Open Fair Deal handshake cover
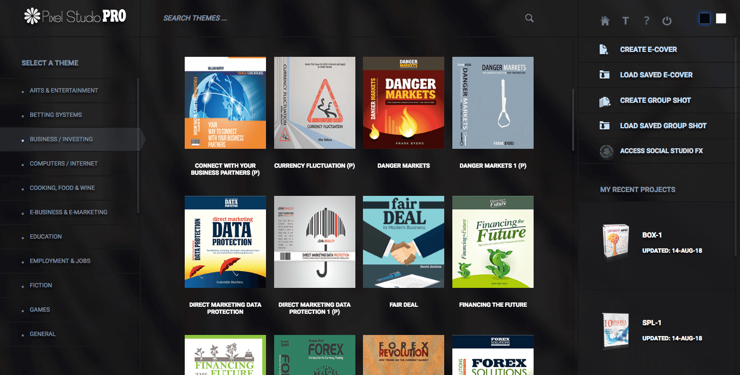This screenshot has height=375, width=740. 404,242
